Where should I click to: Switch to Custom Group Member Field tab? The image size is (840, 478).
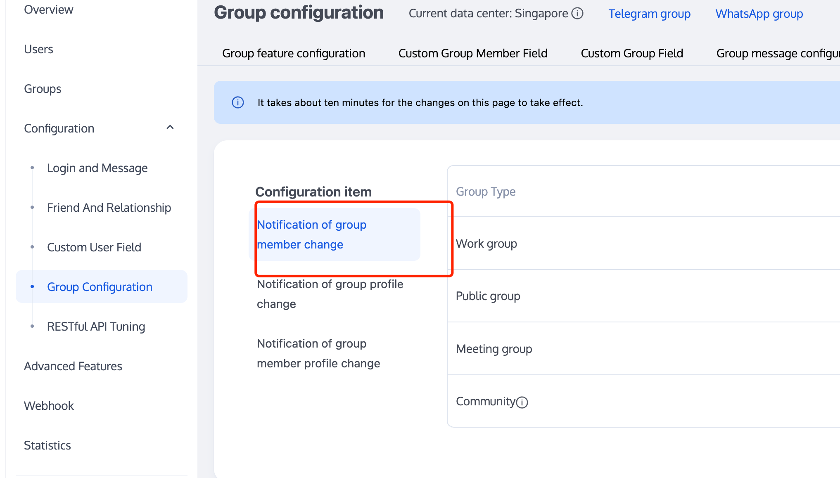tap(473, 53)
